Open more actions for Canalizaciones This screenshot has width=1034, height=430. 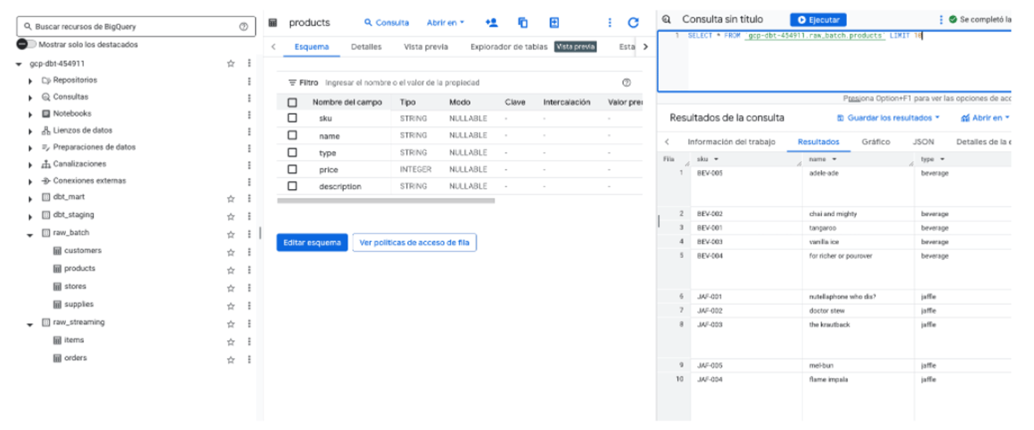[249, 165]
